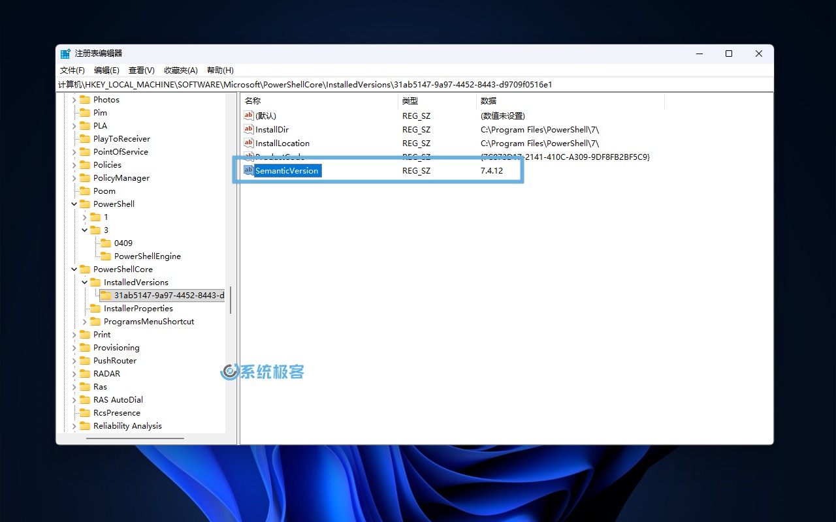The width and height of the screenshot is (836, 522).
Task: Click the Registry Editor app icon in title bar
Action: click(x=65, y=54)
